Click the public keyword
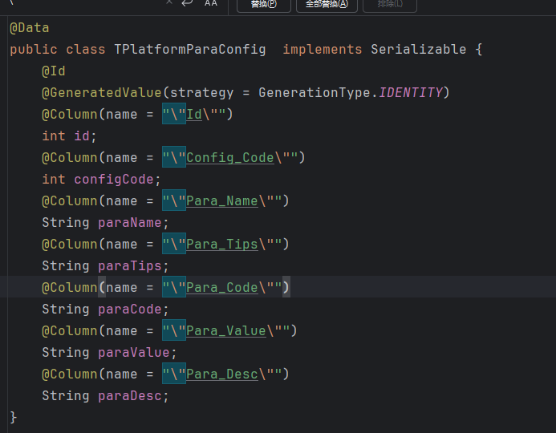This screenshot has height=433, width=556. pyautogui.click(x=34, y=50)
